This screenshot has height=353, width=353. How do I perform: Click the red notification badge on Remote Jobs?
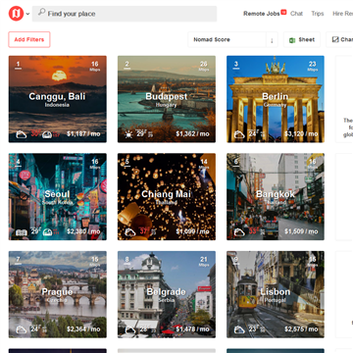coord(283,12)
